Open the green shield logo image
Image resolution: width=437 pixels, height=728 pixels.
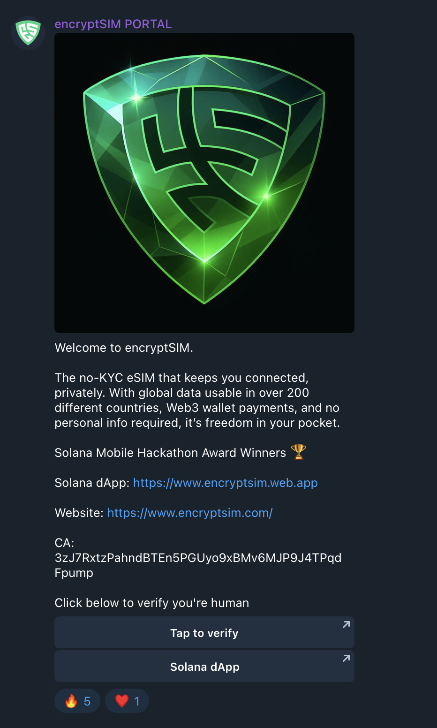(204, 183)
